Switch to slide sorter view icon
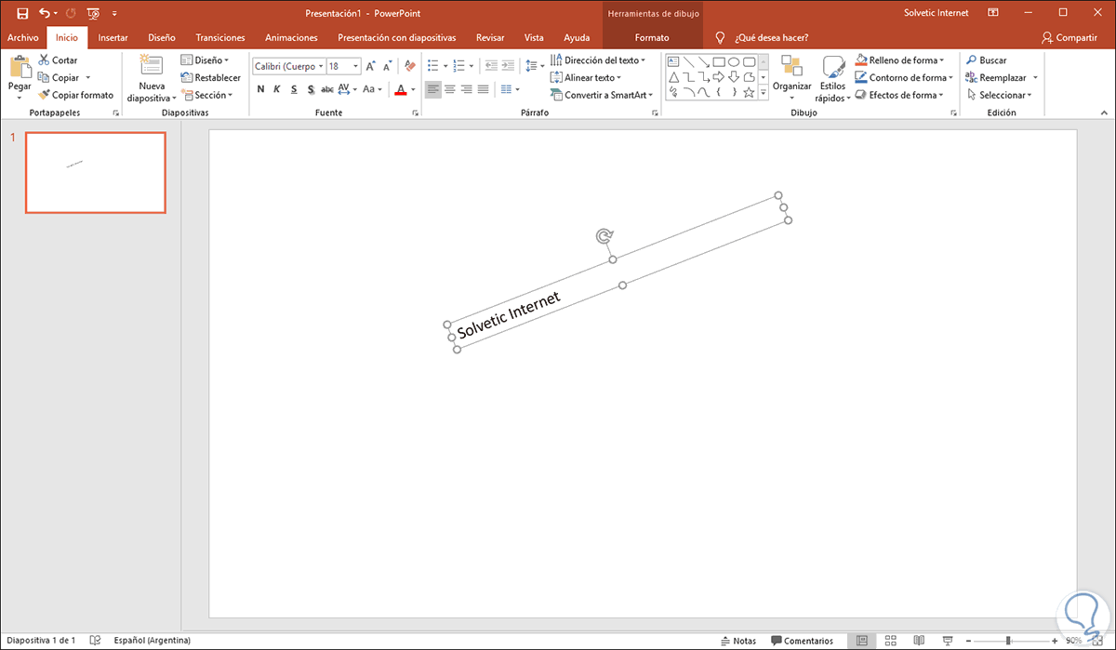Image resolution: width=1116 pixels, height=650 pixels. [x=890, y=641]
